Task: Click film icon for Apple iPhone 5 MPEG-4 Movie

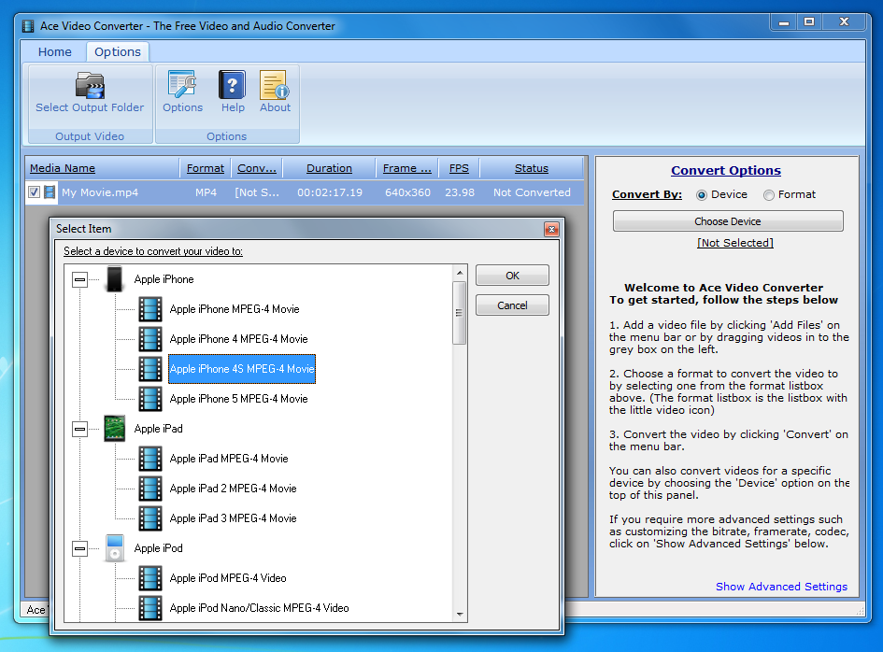Action: click(x=150, y=399)
